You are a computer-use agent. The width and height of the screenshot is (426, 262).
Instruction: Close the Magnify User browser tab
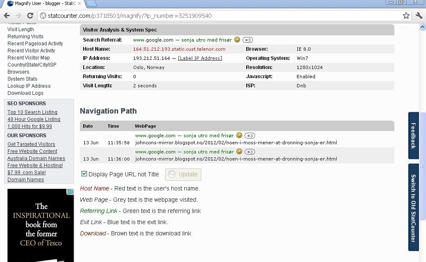[x=79, y=3]
